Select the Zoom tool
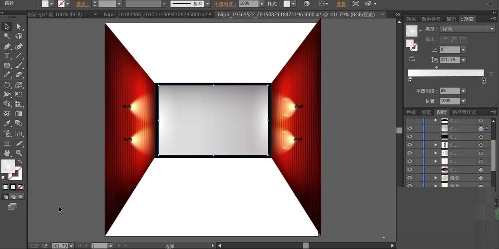Image resolution: width=499 pixels, height=249 pixels. click(x=19, y=153)
